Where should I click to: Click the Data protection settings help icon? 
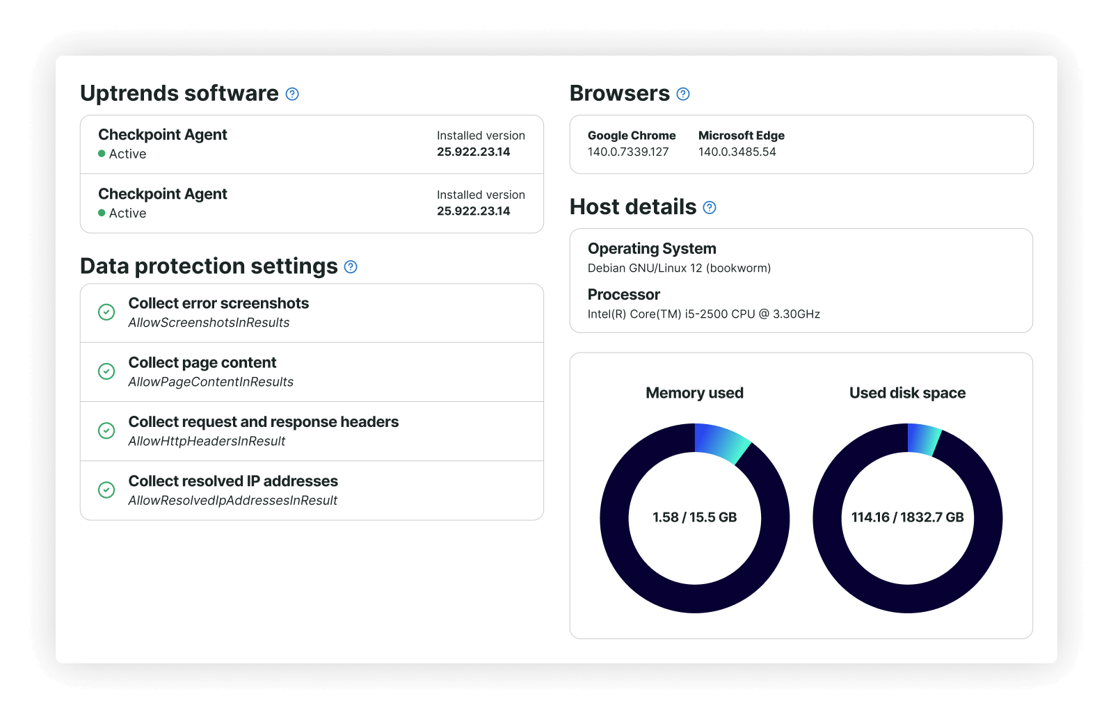(351, 266)
